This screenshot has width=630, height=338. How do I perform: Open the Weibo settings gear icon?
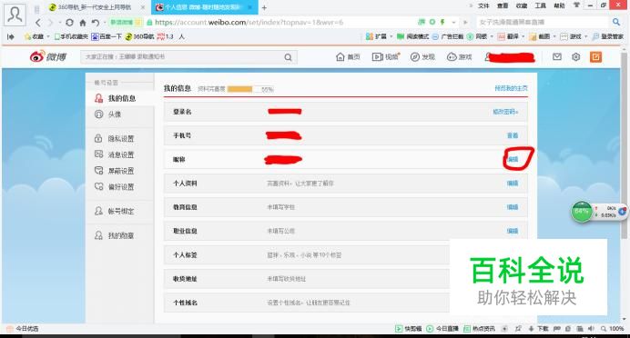pyautogui.click(x=575, y=57)
